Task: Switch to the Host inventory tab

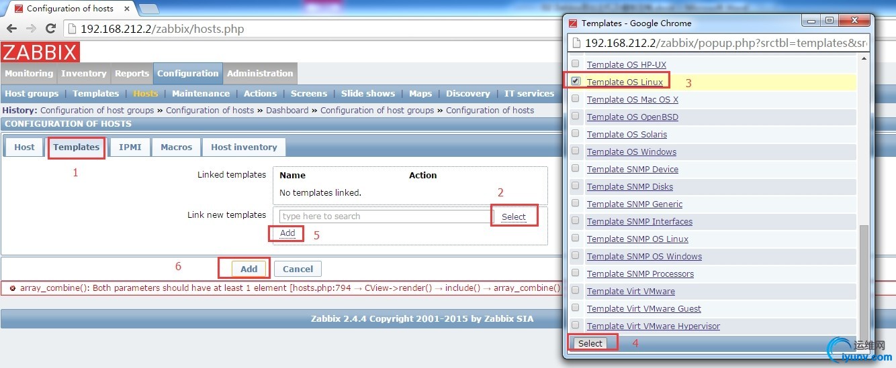Action: (244, 147)
